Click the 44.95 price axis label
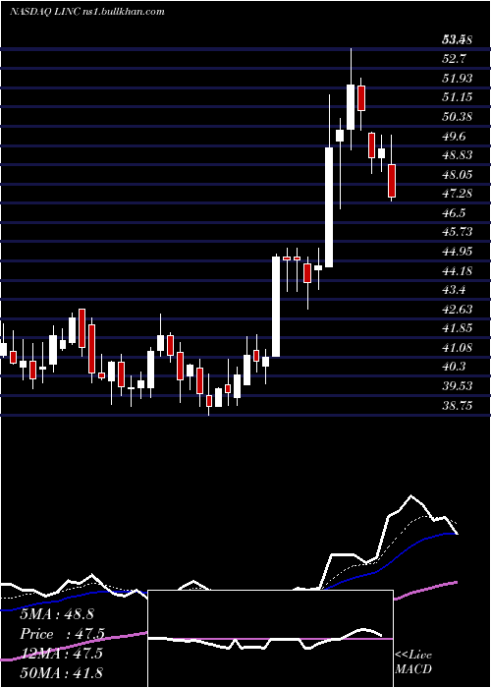 (x=458, y=252)
